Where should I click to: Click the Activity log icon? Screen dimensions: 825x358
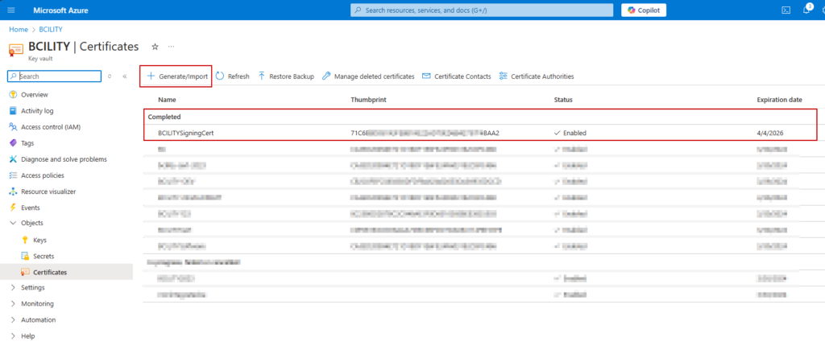13,111
